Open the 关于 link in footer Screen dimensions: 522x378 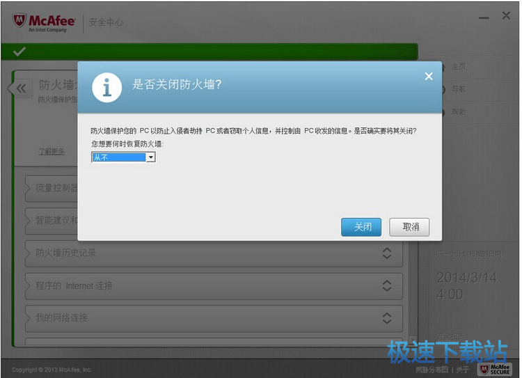pyautogui.click(x=462, y=370)
